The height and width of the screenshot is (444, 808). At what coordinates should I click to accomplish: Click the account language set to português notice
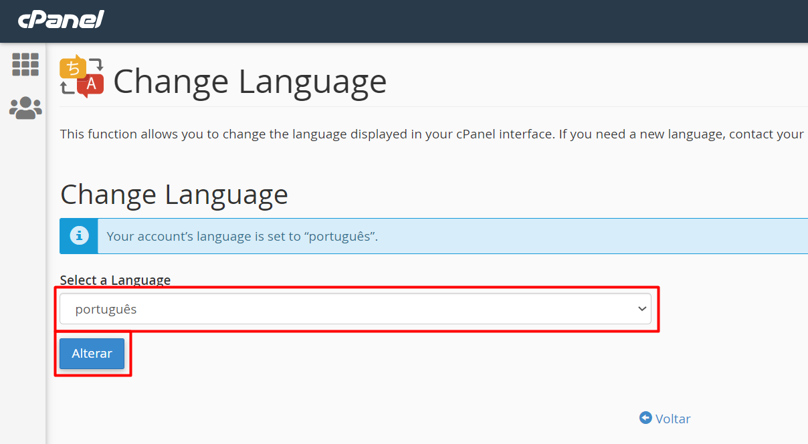[433, 236]
